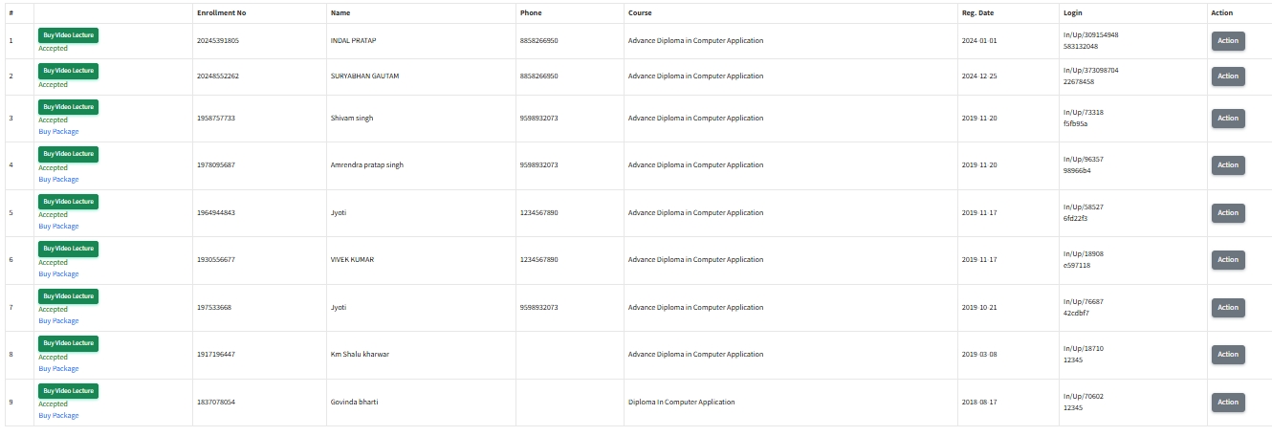The image size is (1272, 436).
Task: Click Buy Video Lecture for Govinda bharti
Action: pyautogui.click(x=68, y=390)
